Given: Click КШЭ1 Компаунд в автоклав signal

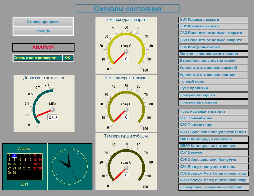Looking at the screenshot, I should pyautogui.click(x=213, y=139).
